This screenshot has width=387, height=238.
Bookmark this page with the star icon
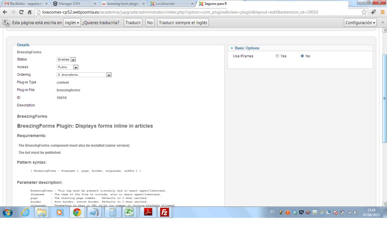click(364, 12)
